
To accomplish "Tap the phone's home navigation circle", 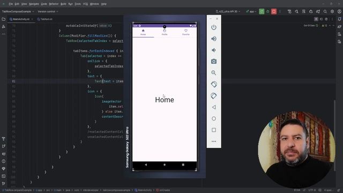I will [x=165, y=165].
